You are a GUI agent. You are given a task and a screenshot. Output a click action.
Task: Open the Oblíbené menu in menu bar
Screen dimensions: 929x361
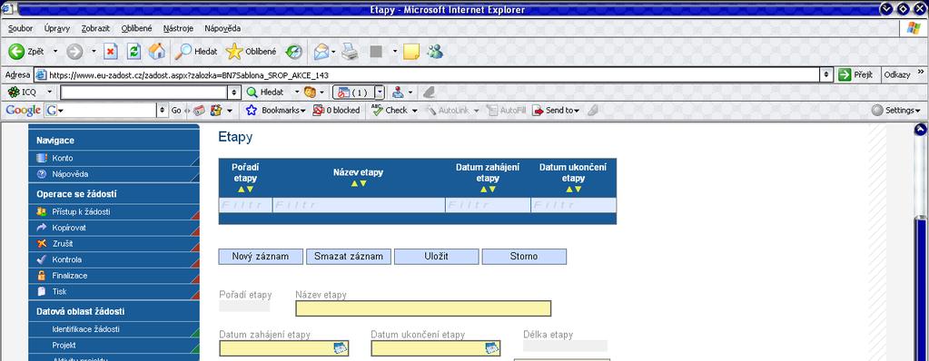coord(137,28)
